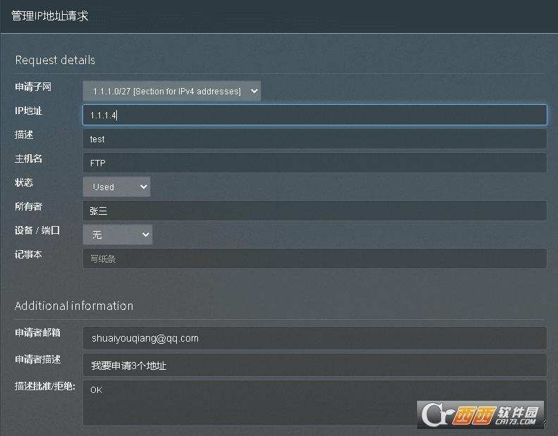The width and height of the screenshot is (558, 436).
Task: Click the 主机名 label
Action: tap(28, 158)
